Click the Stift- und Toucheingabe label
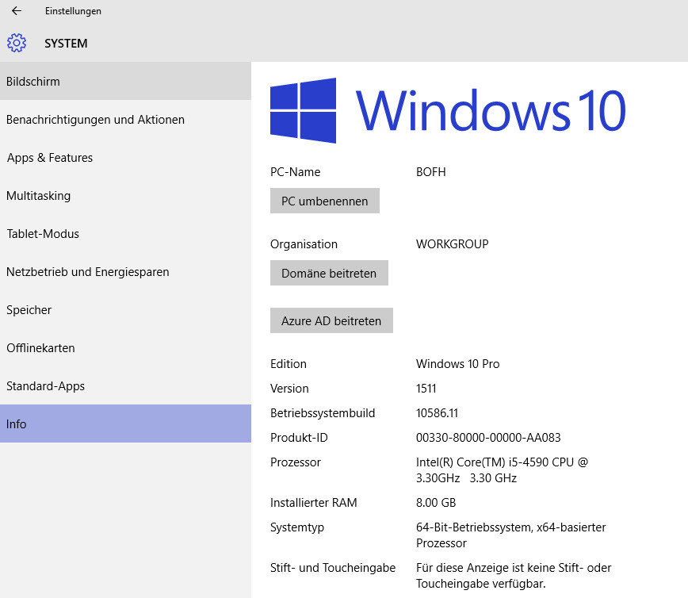 [x=333, y=568]
